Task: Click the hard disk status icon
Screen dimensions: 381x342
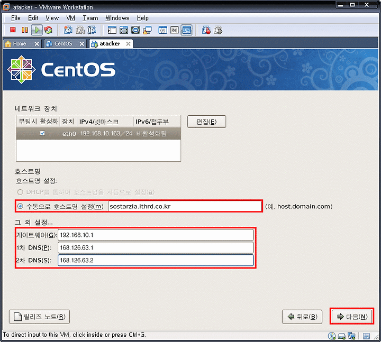Action: tap(341, 336)
